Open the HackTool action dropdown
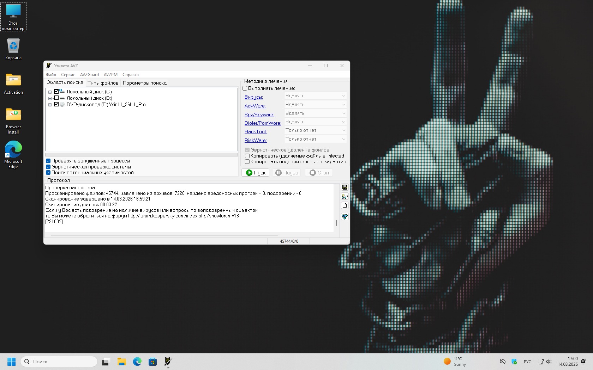This screenshot has height=370, width=593. 315,130
